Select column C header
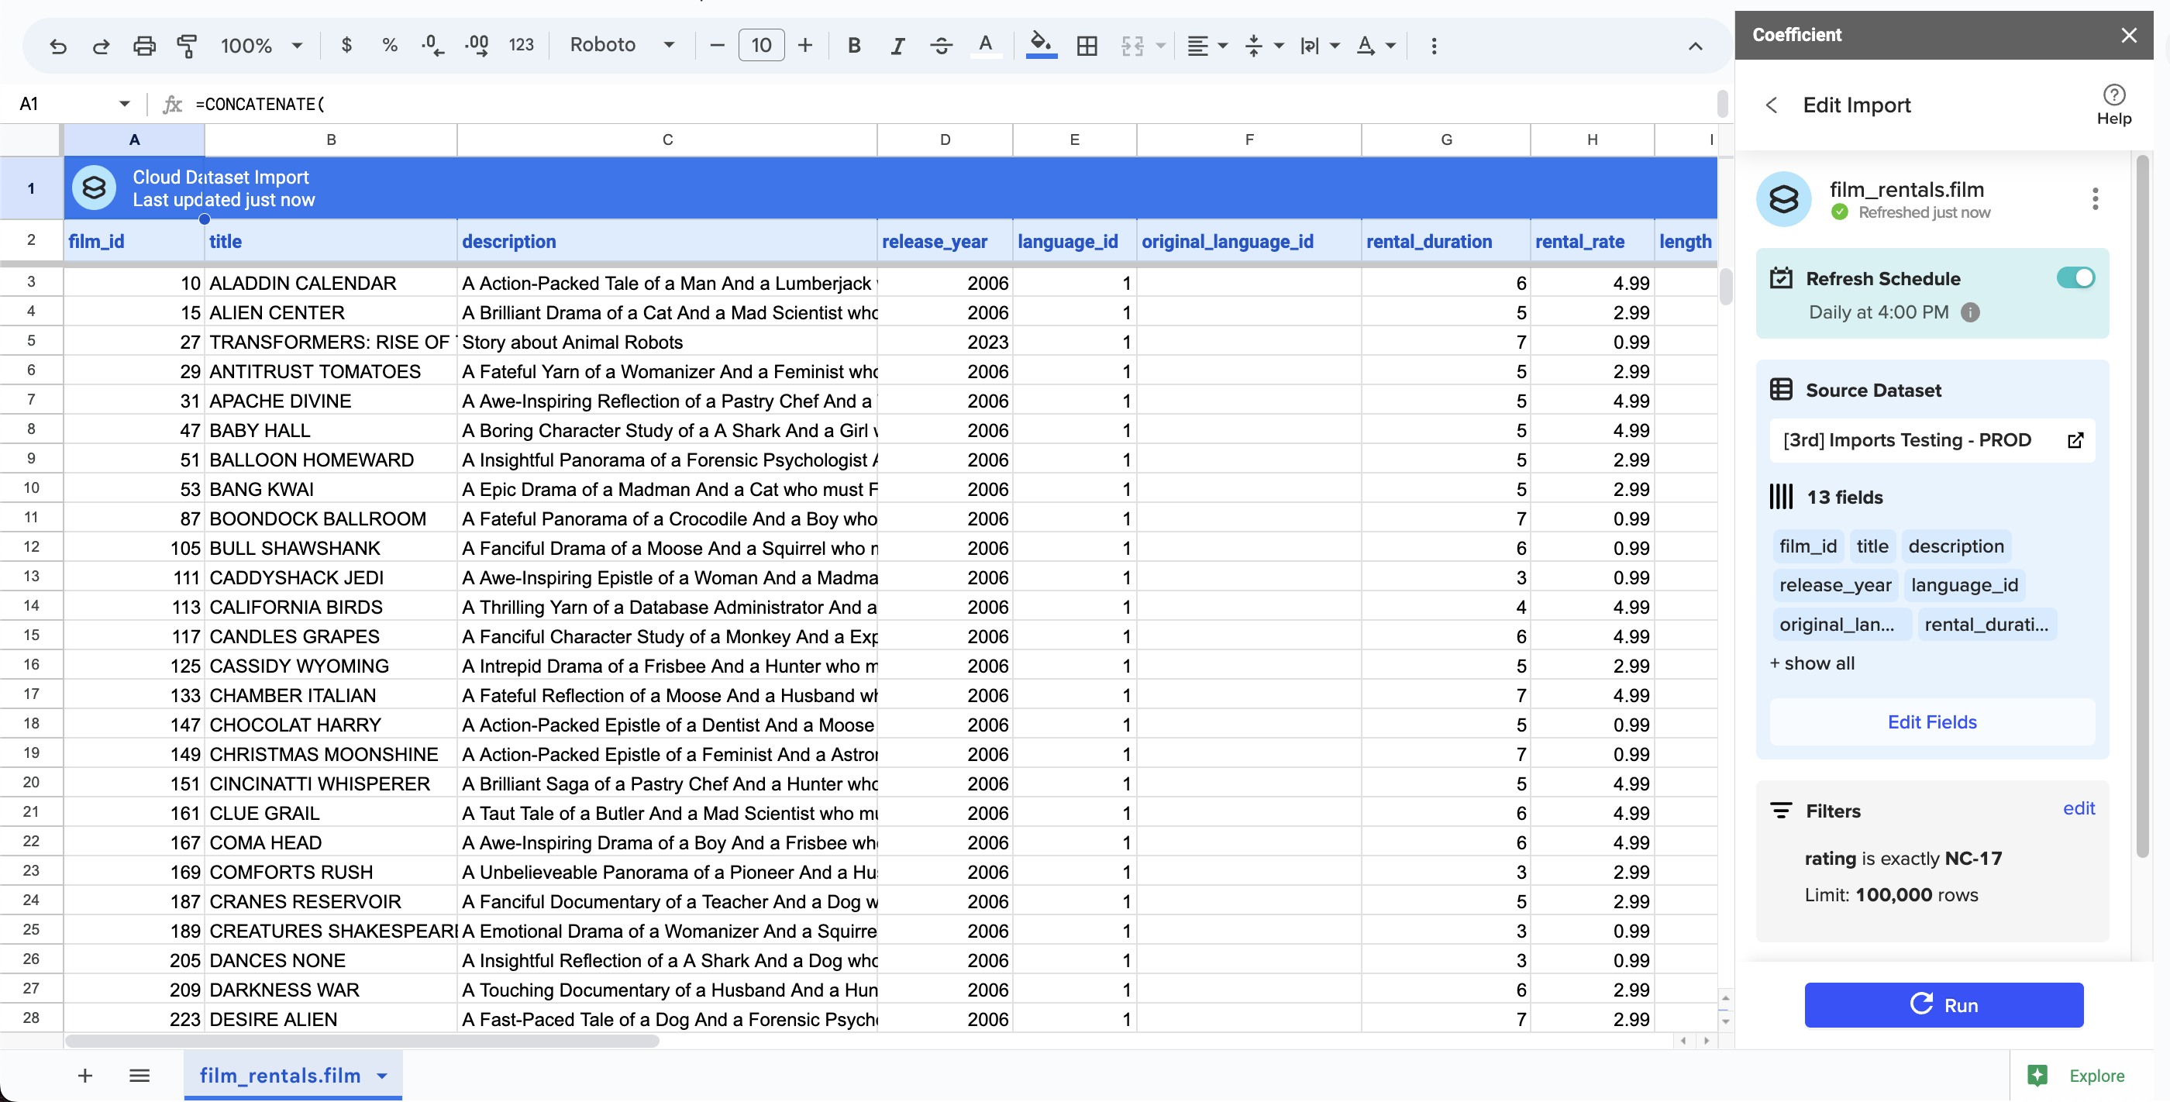 667,139
